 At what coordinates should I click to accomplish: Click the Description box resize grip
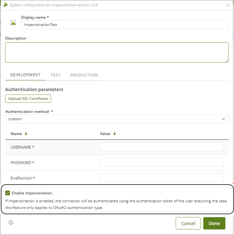point(227,61)
